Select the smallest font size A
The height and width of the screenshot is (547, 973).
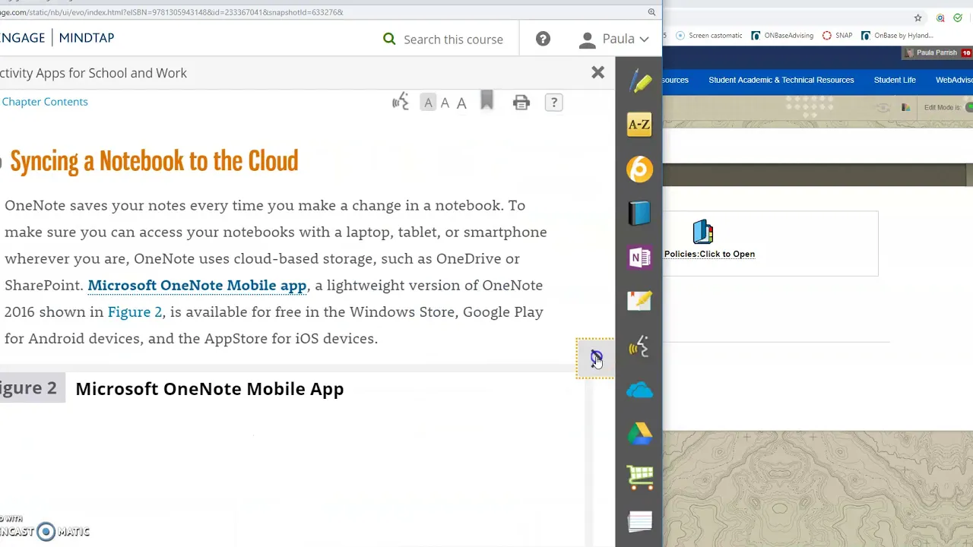(x=428, y=103)
